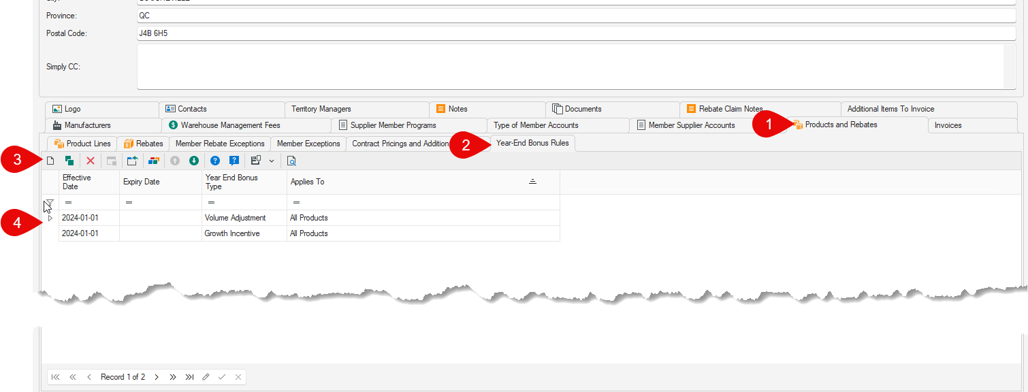Open the Products and Rebates tab

[840, 125]
